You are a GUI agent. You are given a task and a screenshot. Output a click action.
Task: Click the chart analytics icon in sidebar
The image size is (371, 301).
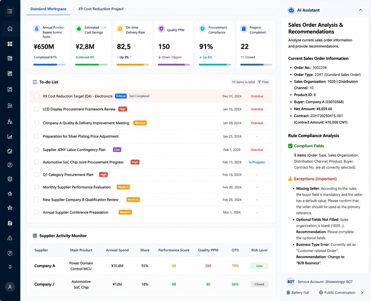coord(10,137)
